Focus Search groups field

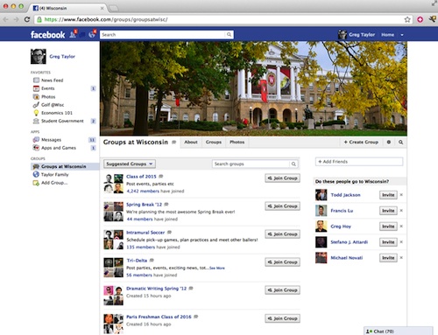251,164
